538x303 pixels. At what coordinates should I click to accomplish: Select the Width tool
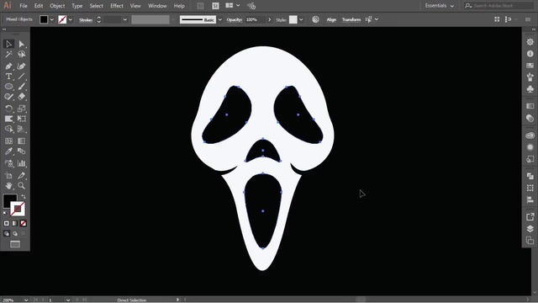[9, 119]
